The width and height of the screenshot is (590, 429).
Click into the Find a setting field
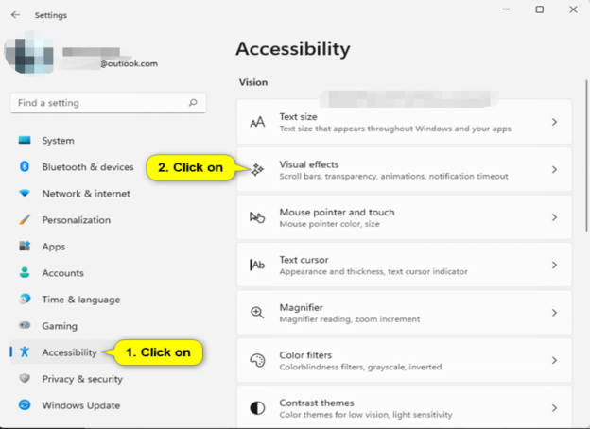pos(109,103)
